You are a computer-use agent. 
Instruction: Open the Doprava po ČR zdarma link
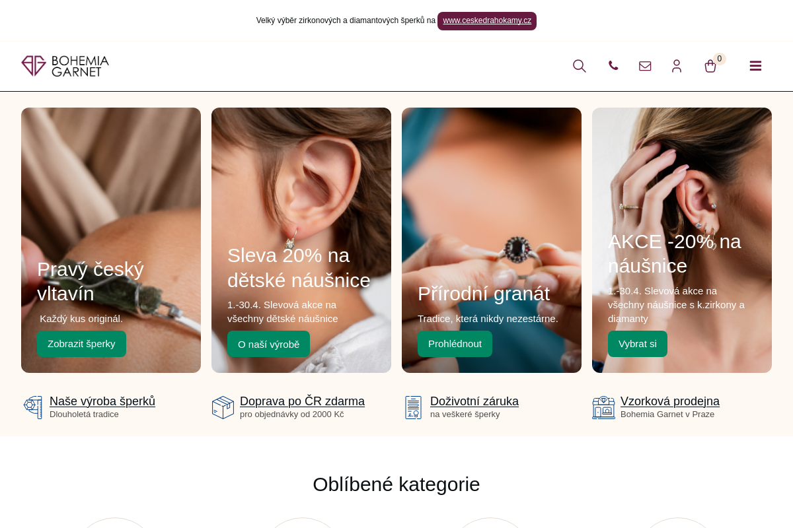pos(302,401)
